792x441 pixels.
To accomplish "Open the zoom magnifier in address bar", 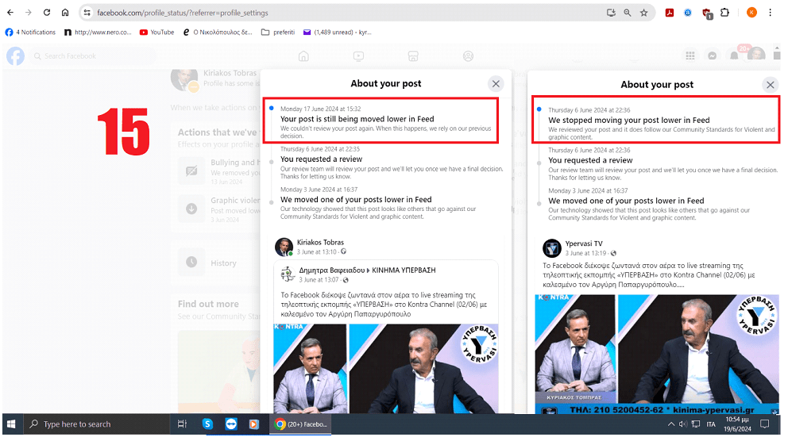I will click(x=627, y=13).
